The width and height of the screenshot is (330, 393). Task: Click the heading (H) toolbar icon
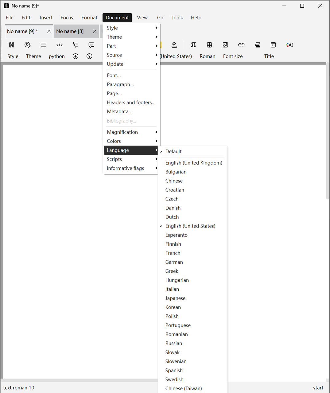click(12, 45)
